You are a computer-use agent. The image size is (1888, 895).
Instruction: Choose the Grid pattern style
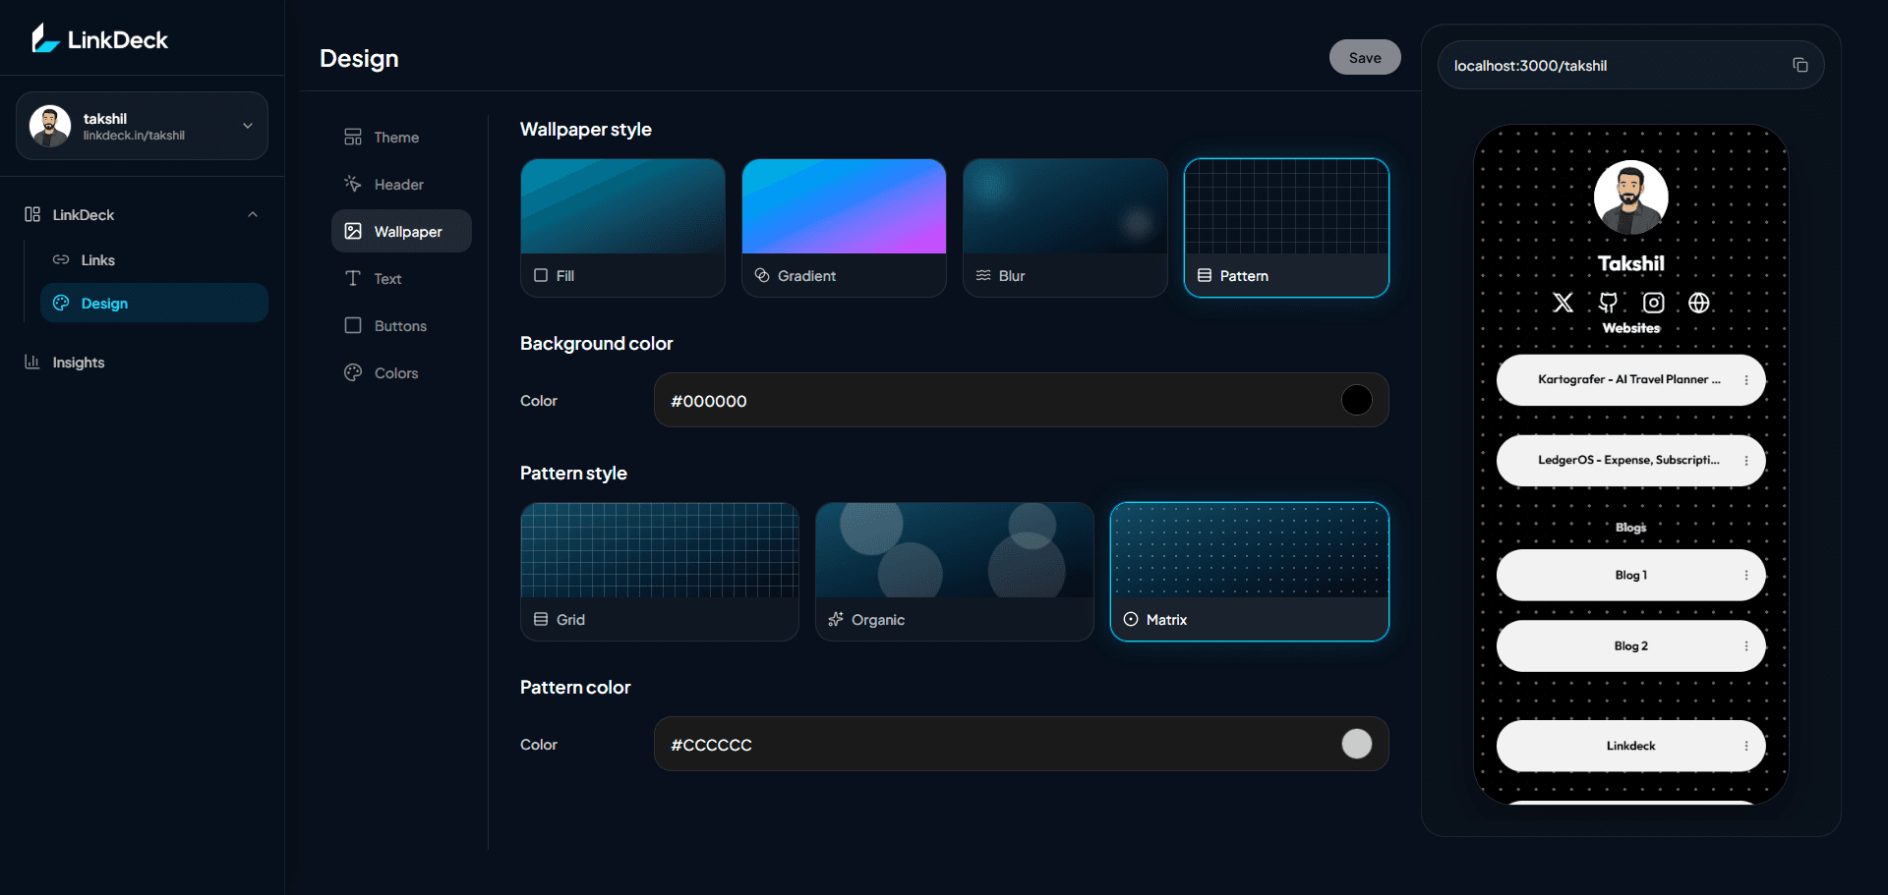(660, 572)
